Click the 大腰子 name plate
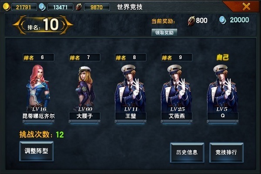 [x=84, y=116]
